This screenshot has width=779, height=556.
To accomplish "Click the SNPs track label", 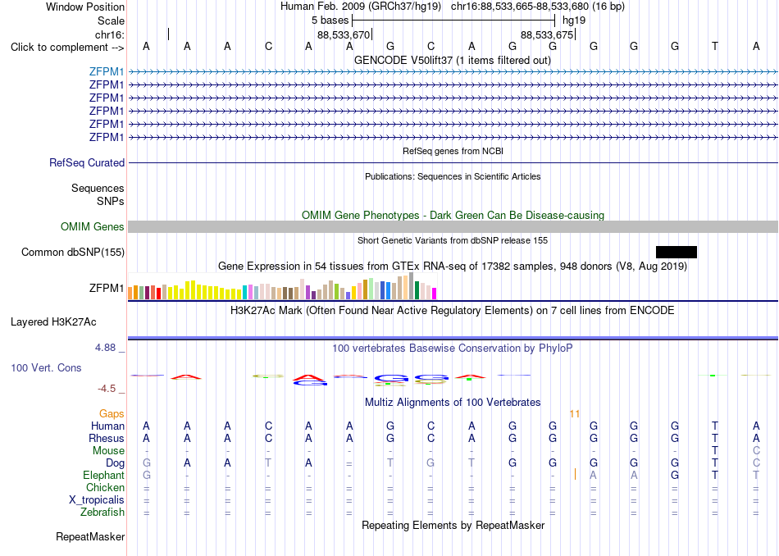I will point(111,201).
